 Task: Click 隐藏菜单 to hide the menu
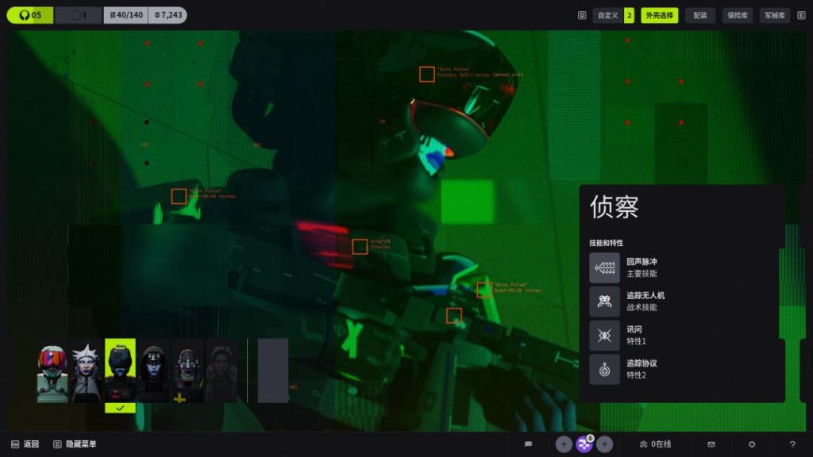click(x=80, y=444)
